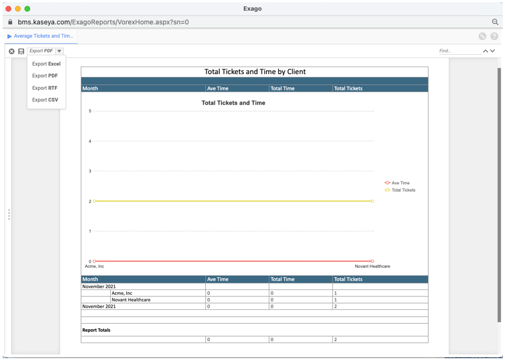The width and height of the screenshot is (505, 363).
Task: Collapse the export dropdown arrow
Action: [59, 51]
